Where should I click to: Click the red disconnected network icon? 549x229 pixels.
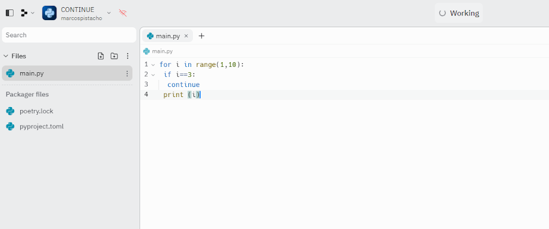pos(122,13)
